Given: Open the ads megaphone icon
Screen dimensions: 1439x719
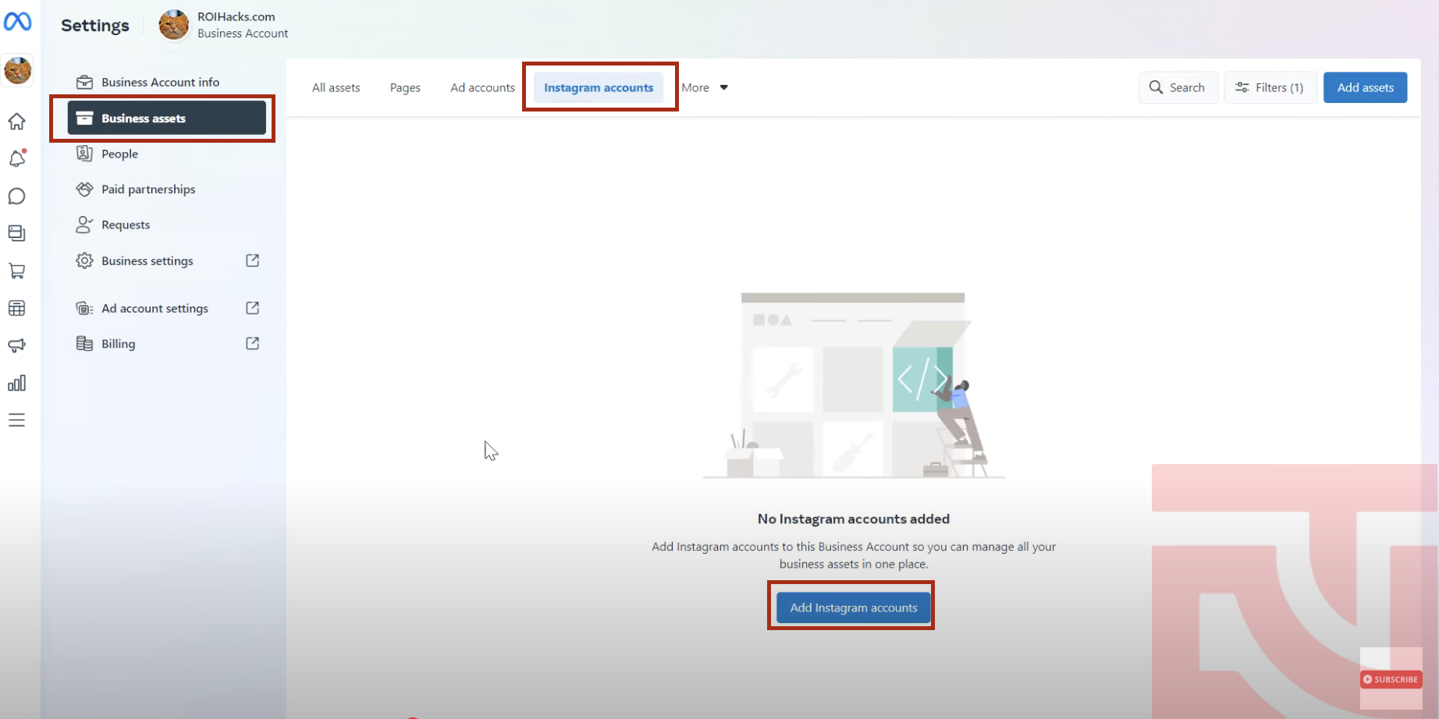Looking at the screenshot, I should tap(17, 345).
